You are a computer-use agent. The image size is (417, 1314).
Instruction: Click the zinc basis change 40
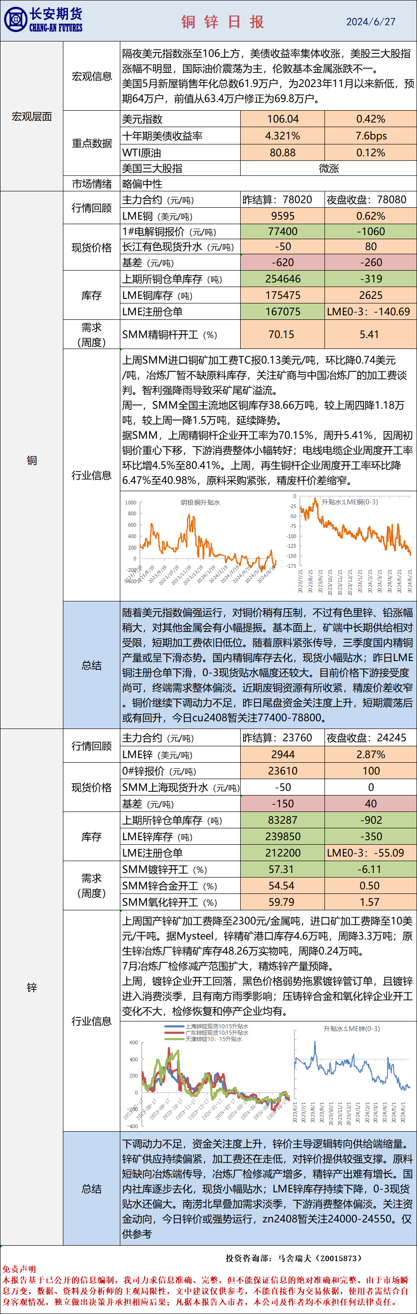371,804
